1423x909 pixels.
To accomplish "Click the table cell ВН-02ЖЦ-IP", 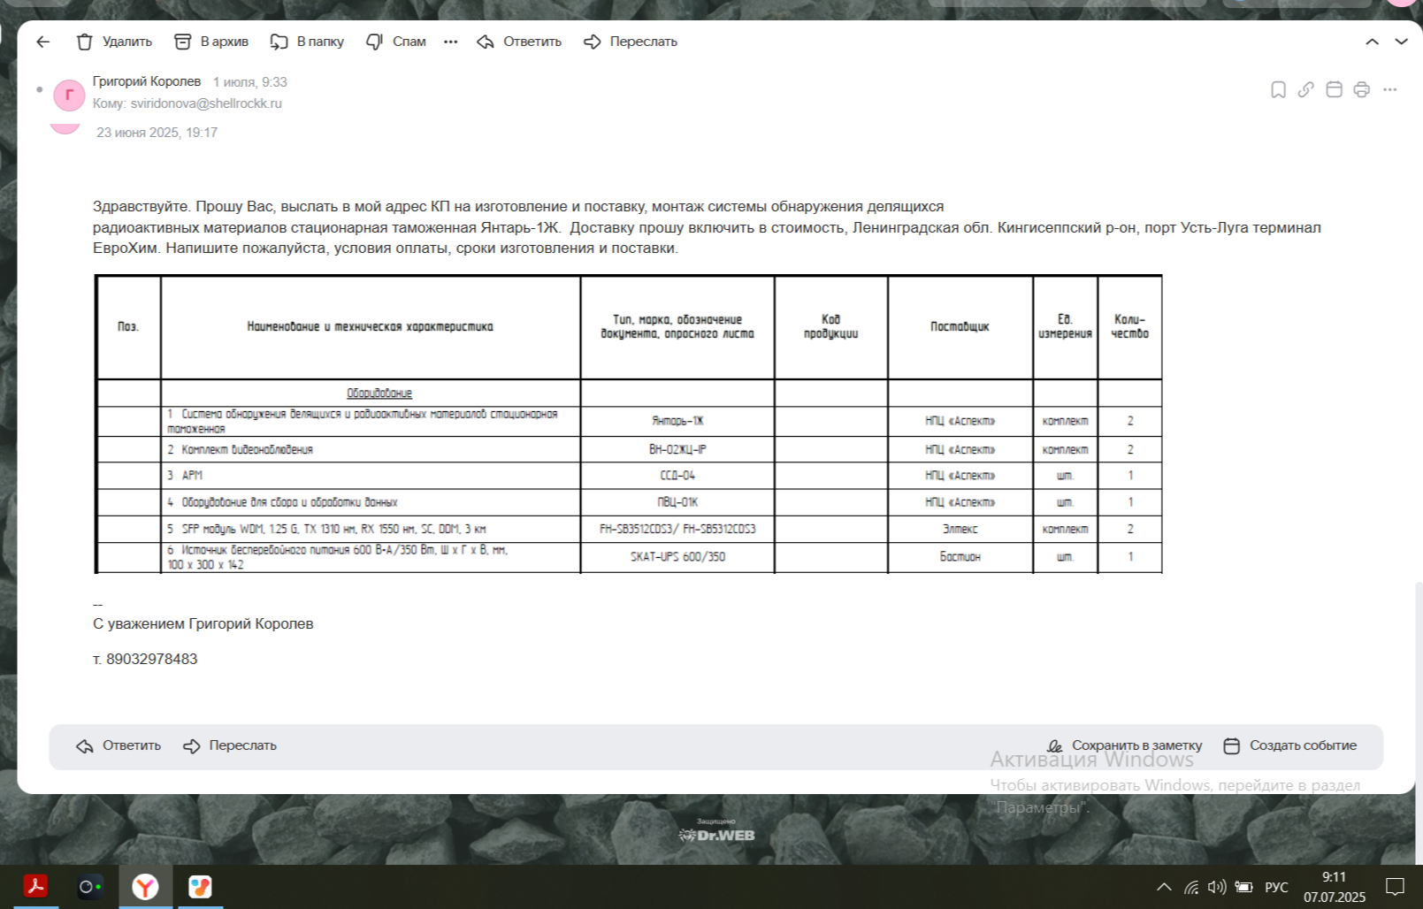I will pyautogui.click(x=677, y=449).
